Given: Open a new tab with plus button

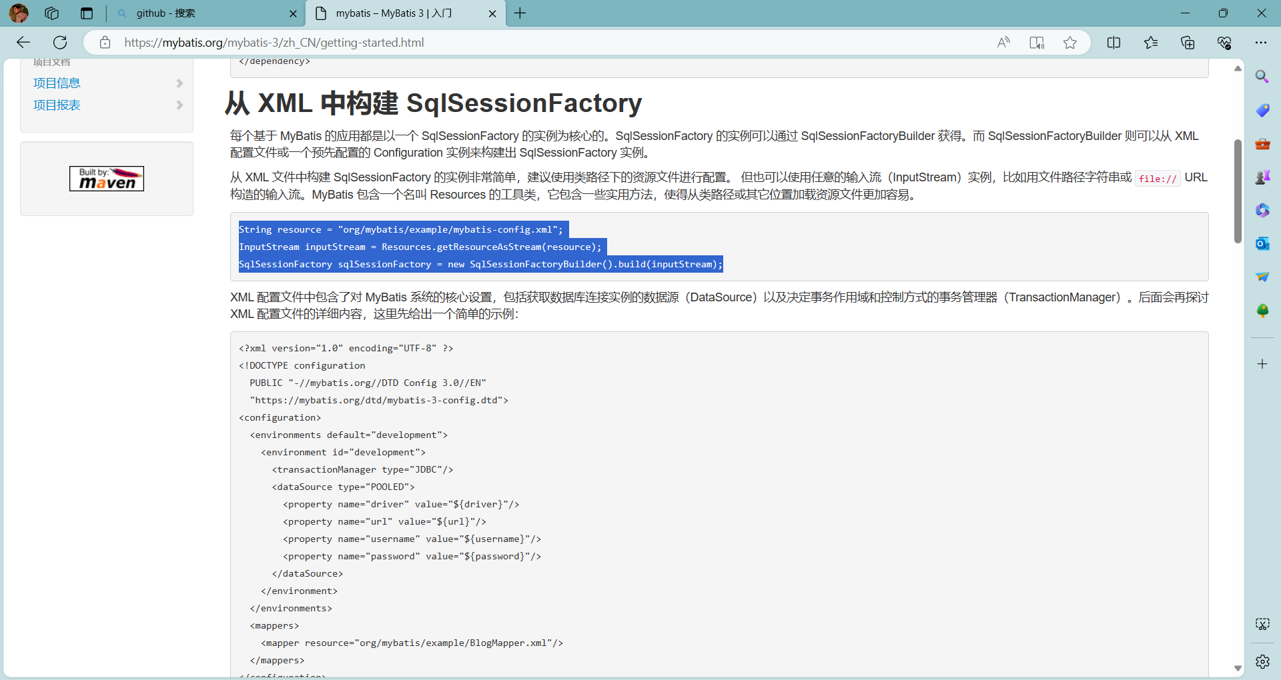Looking at the screenshot, I should tap(520, 13).
